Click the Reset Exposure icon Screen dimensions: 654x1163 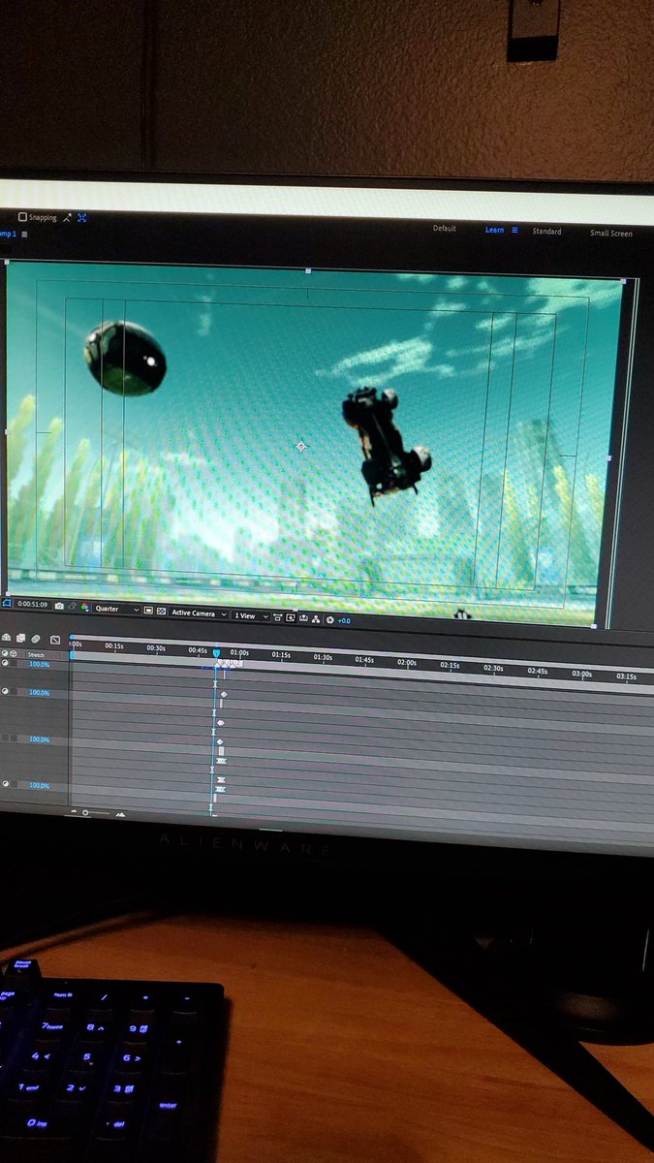329,619
